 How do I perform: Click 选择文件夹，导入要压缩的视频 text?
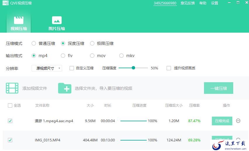point(103,88)
